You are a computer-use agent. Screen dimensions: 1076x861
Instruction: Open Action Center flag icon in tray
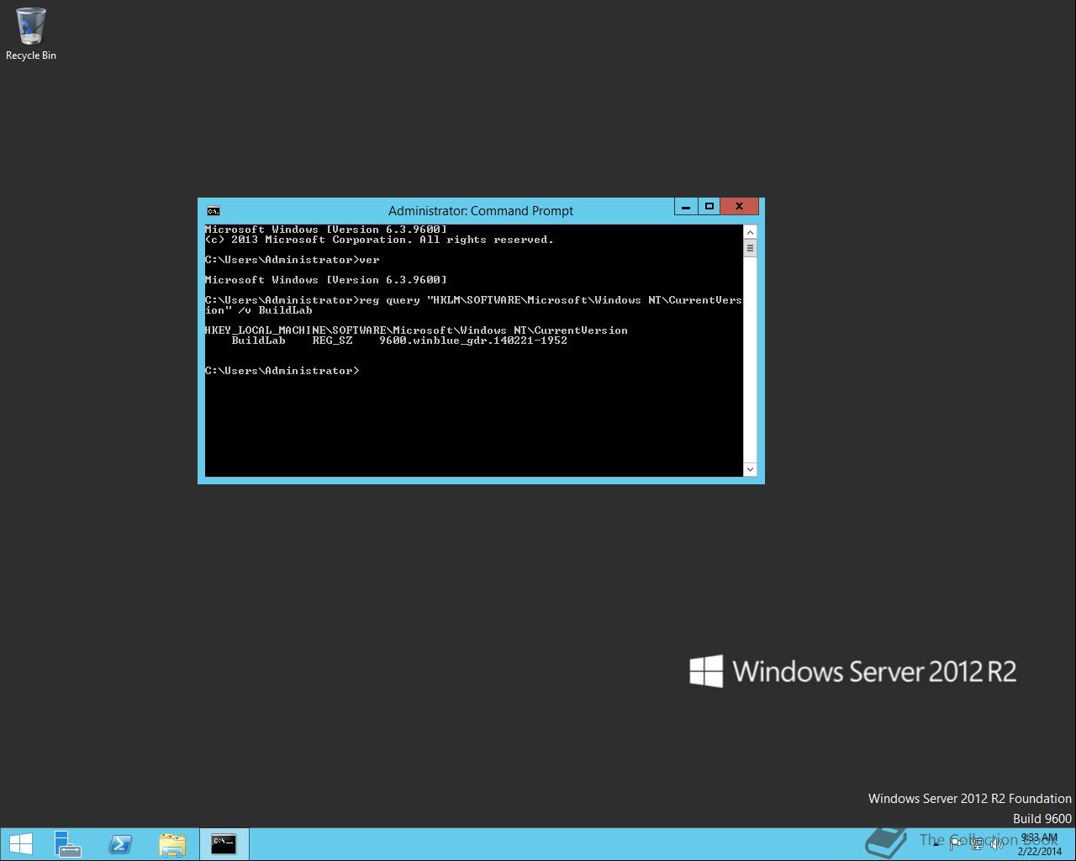tap(957, 843)
